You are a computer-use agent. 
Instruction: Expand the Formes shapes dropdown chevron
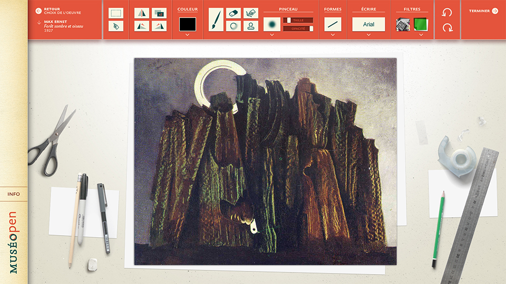click(x=333, y=35)
